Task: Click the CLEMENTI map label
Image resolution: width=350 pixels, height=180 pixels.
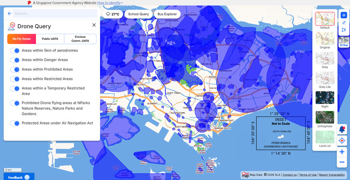Action: [x=152, y=103]
